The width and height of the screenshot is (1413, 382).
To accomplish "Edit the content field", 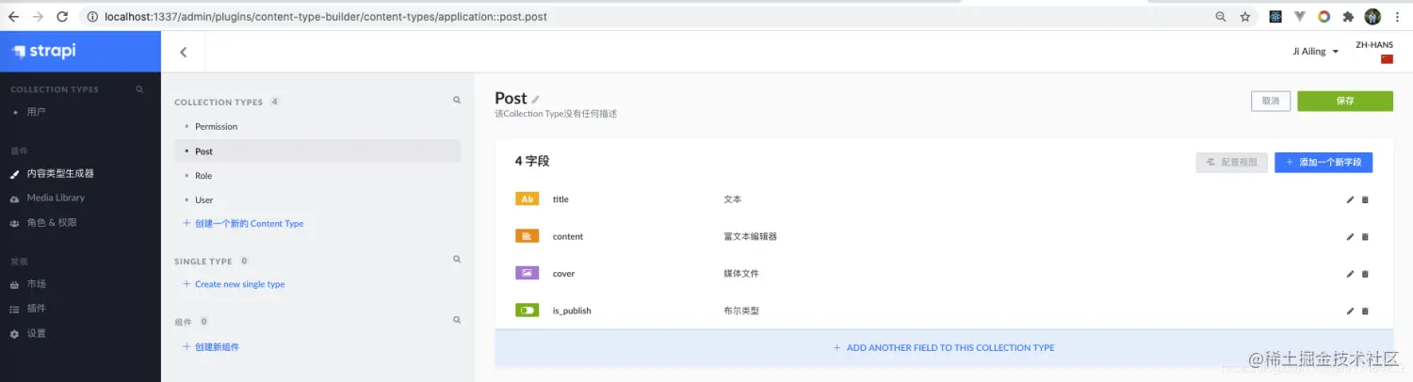I will coord(1350,236).
